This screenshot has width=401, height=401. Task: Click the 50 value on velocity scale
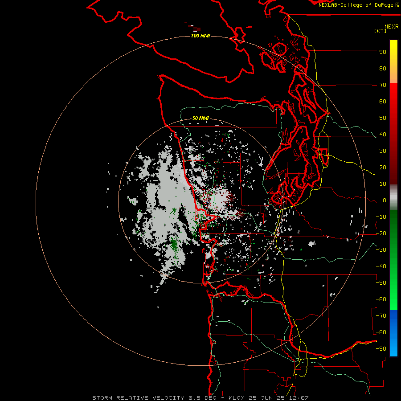383,118
